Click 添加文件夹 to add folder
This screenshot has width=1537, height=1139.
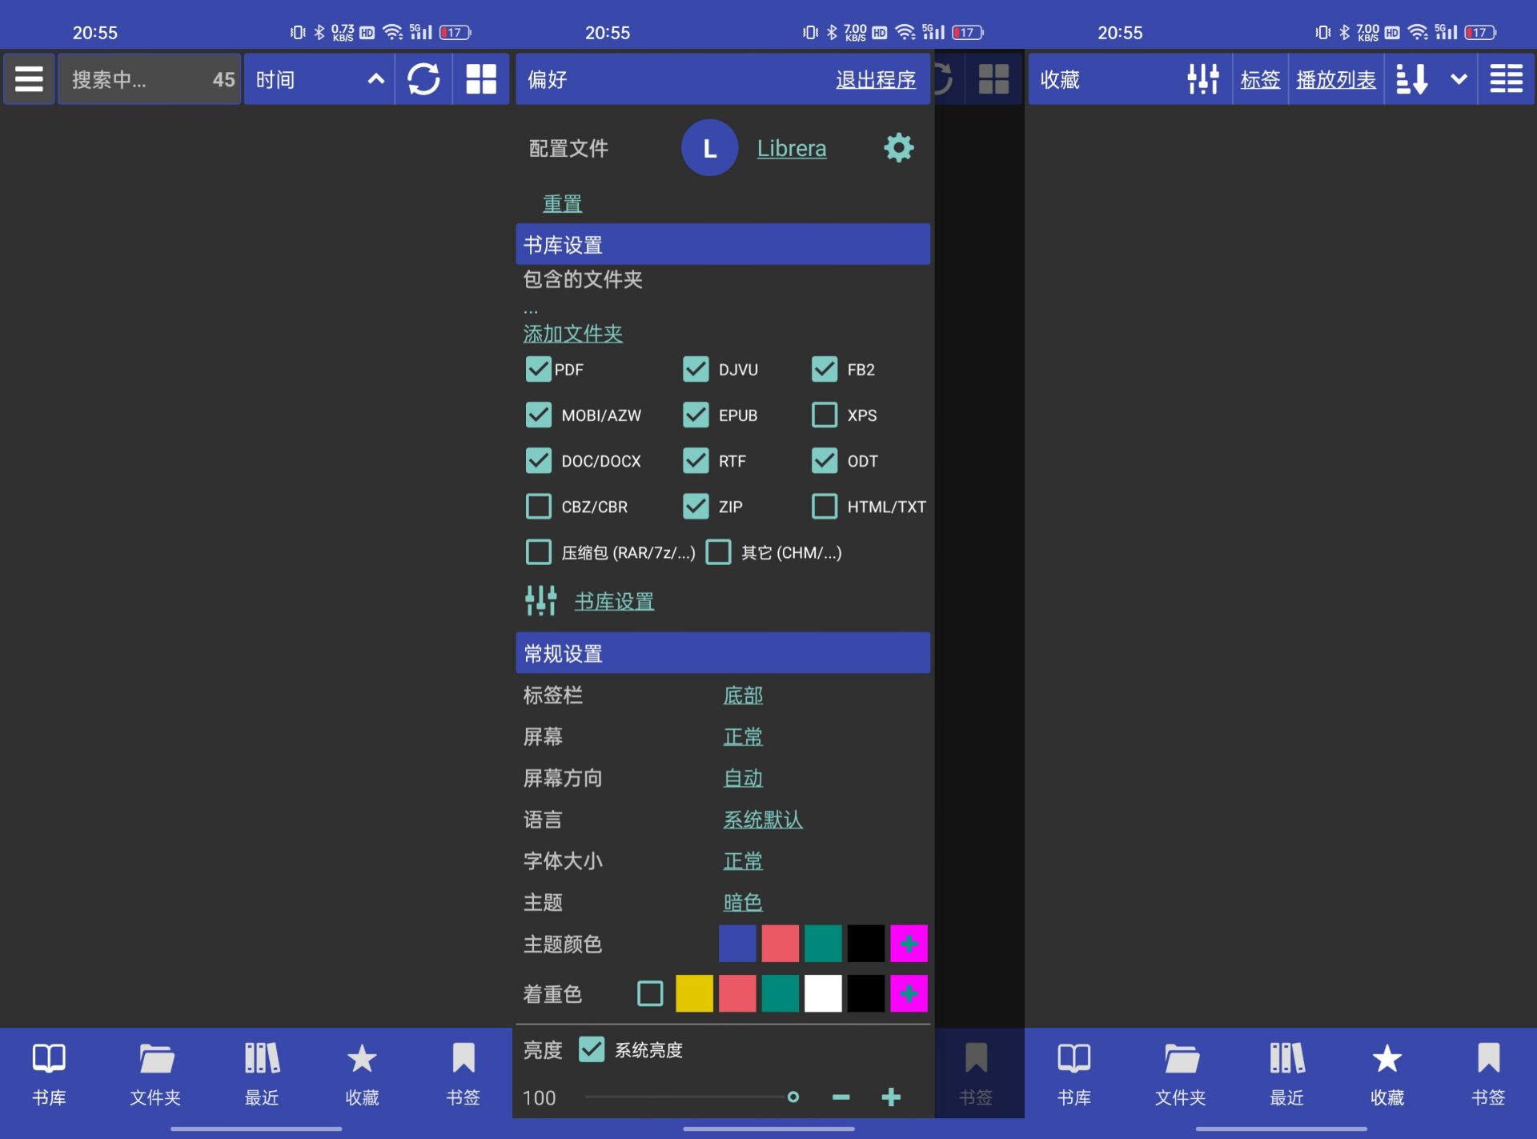[x=573, y=333]
